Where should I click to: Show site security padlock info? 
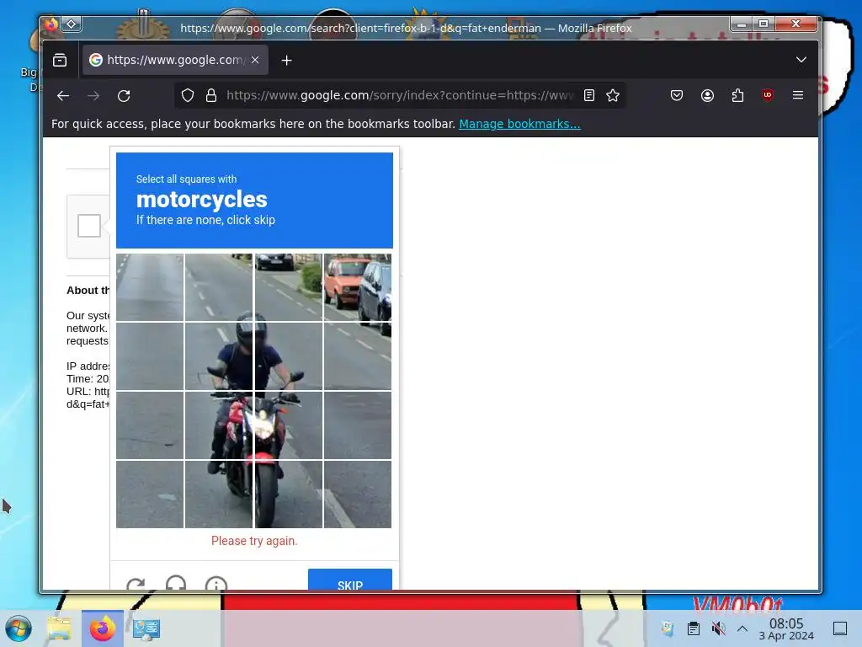(211, 96)
